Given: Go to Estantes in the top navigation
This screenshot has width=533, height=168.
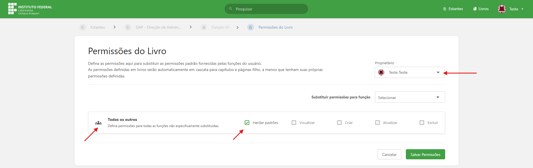Looking at the screenshot, I should 453,9.
